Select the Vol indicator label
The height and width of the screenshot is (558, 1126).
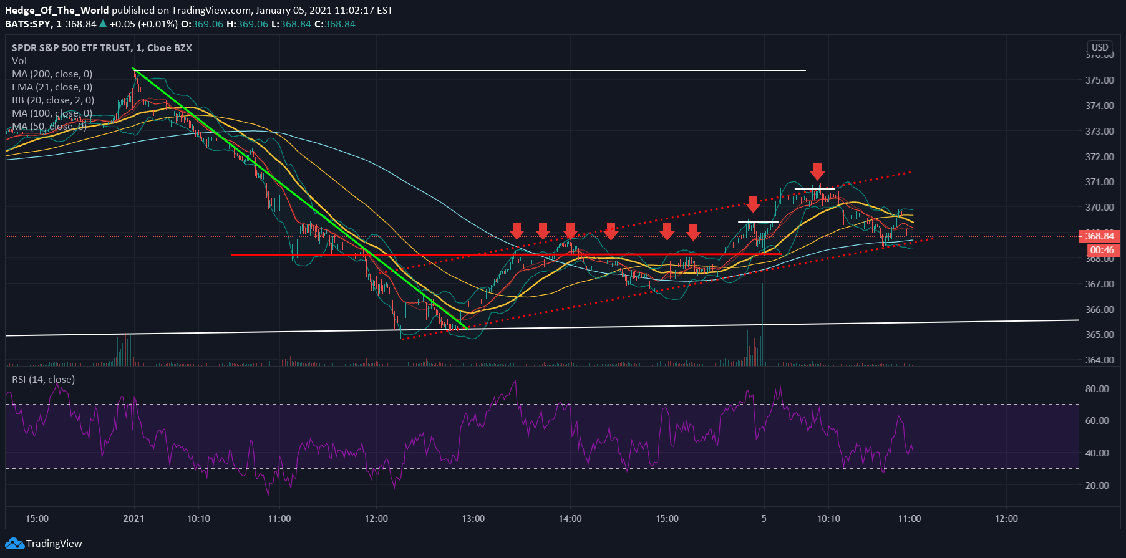19,60
